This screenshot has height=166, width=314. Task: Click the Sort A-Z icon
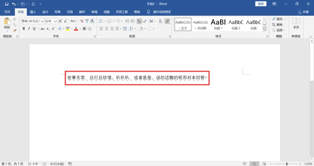[161, 21]
